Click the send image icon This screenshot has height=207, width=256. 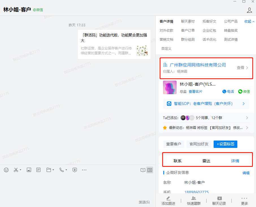point(29,170)
